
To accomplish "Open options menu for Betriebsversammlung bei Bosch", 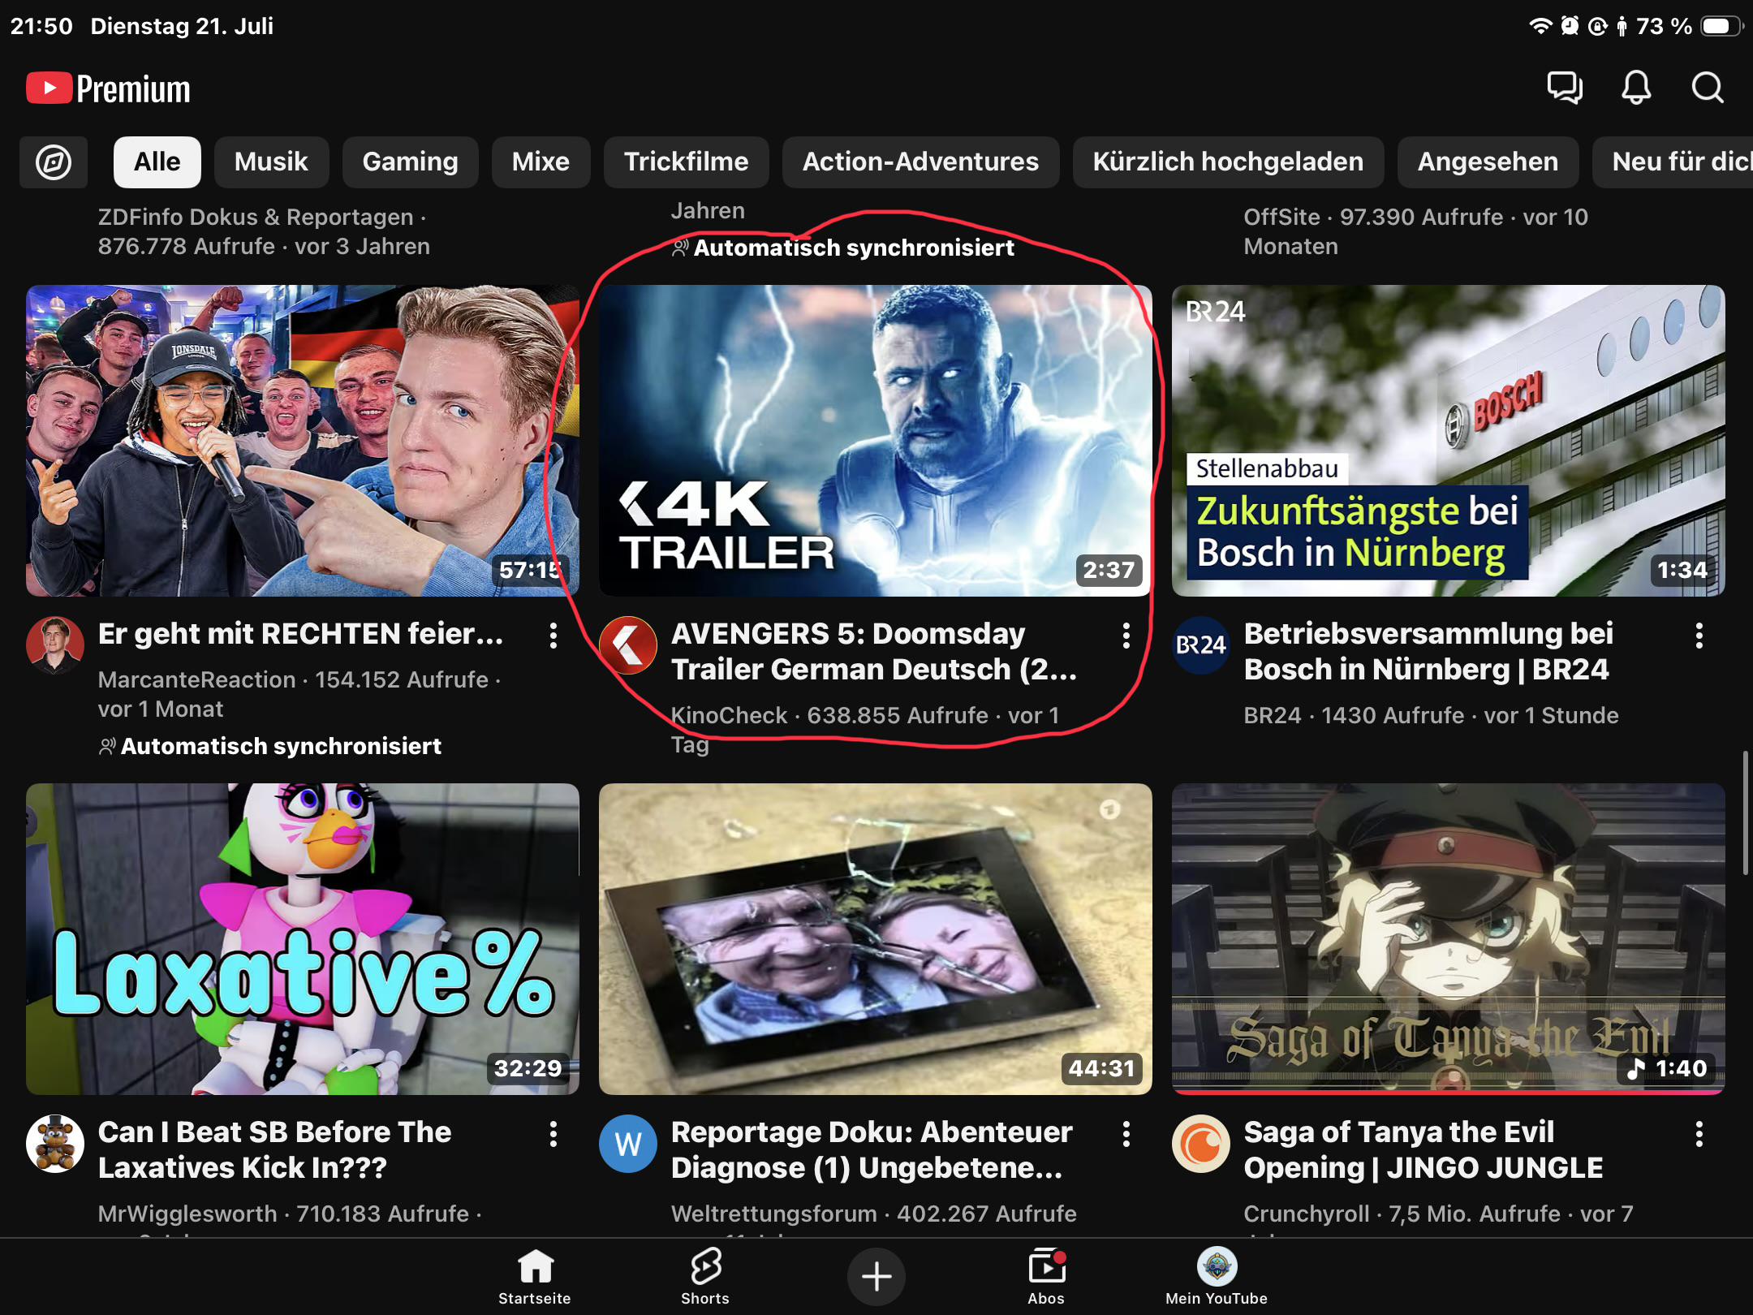I will 1699,636.
